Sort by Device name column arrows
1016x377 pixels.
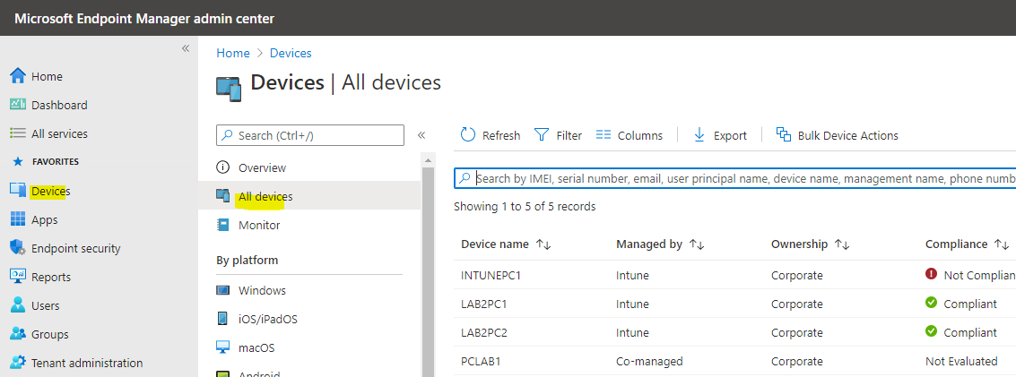(x=543, y=244)
